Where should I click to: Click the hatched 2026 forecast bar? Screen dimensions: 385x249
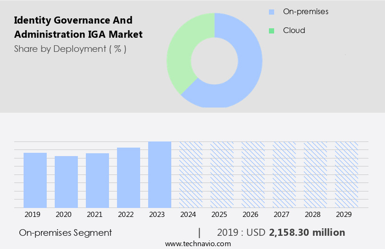pos(253,174)
